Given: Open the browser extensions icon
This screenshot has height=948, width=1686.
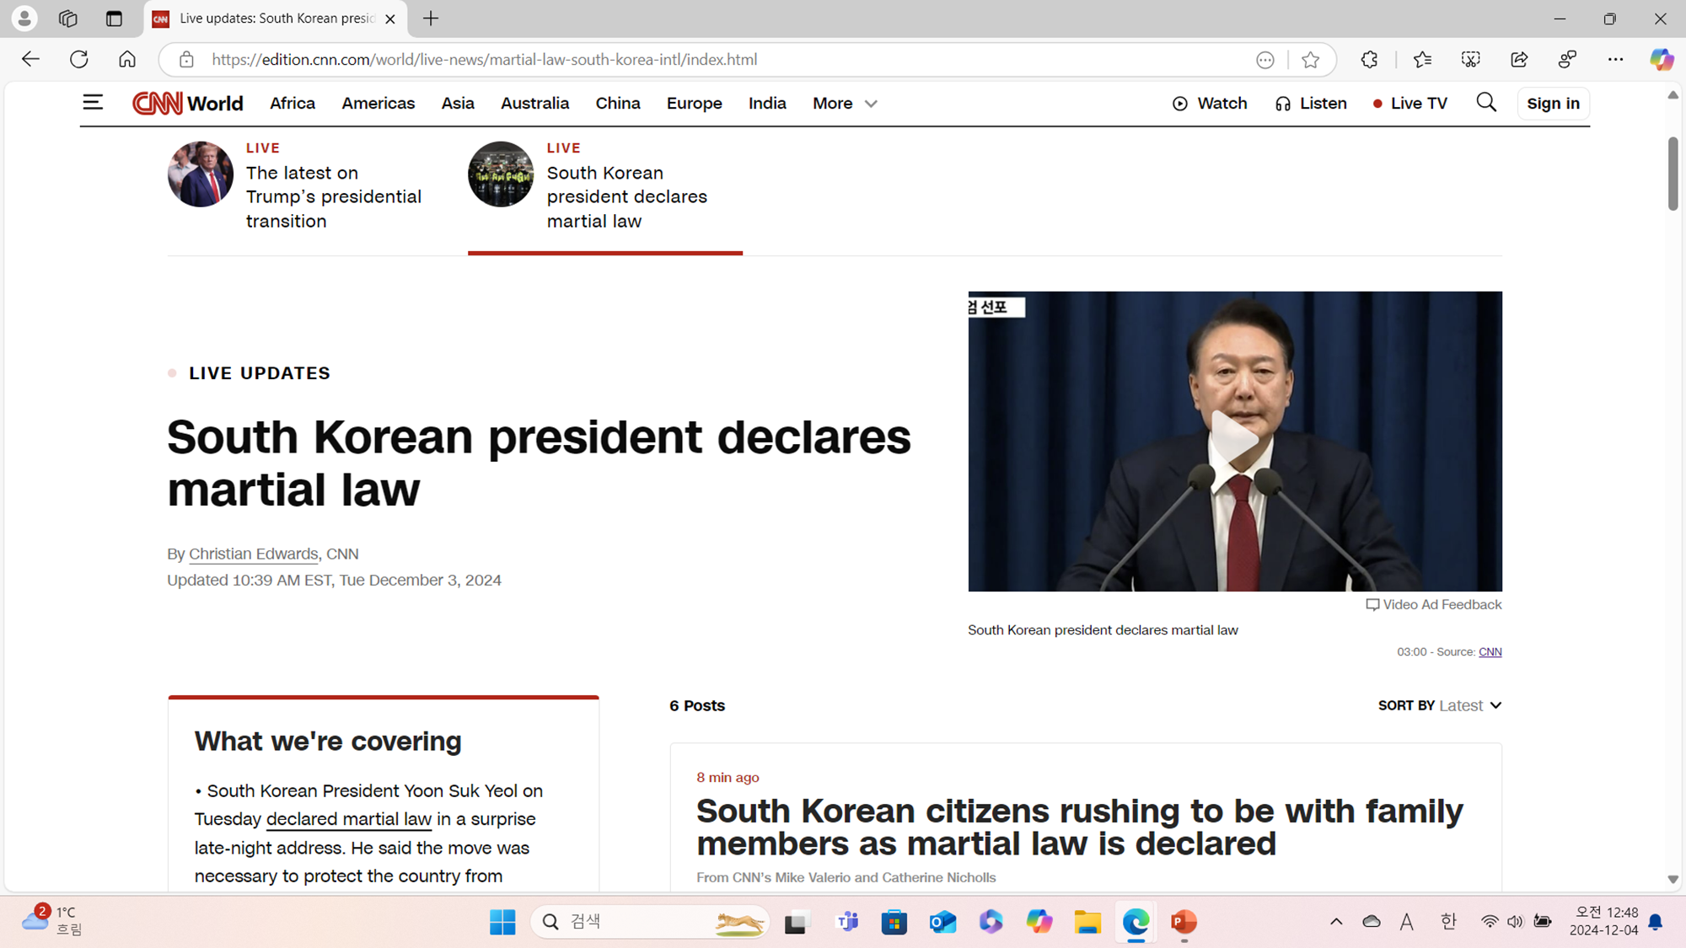Looking at the screenshot, I should (x=1369, y=60).
